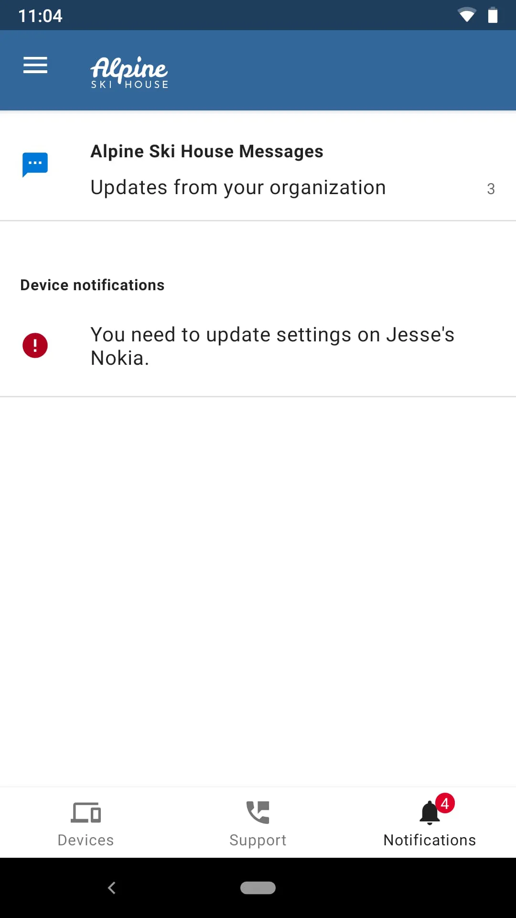Click the unread count 3 indicator
Screen dimensions: 516x918
(491, 189)
